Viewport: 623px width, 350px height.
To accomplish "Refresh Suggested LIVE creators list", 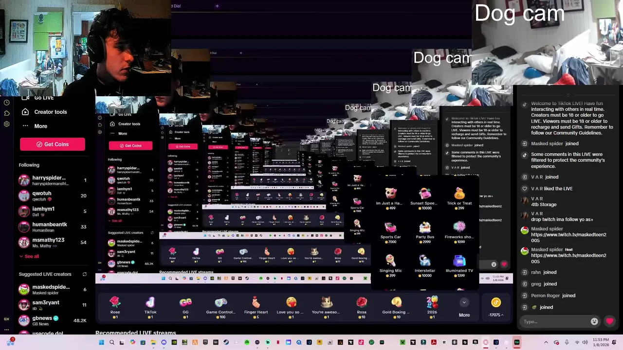I will (85, 274).
